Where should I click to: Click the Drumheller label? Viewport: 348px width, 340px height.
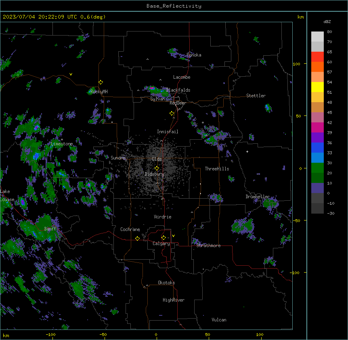[258, 197]
